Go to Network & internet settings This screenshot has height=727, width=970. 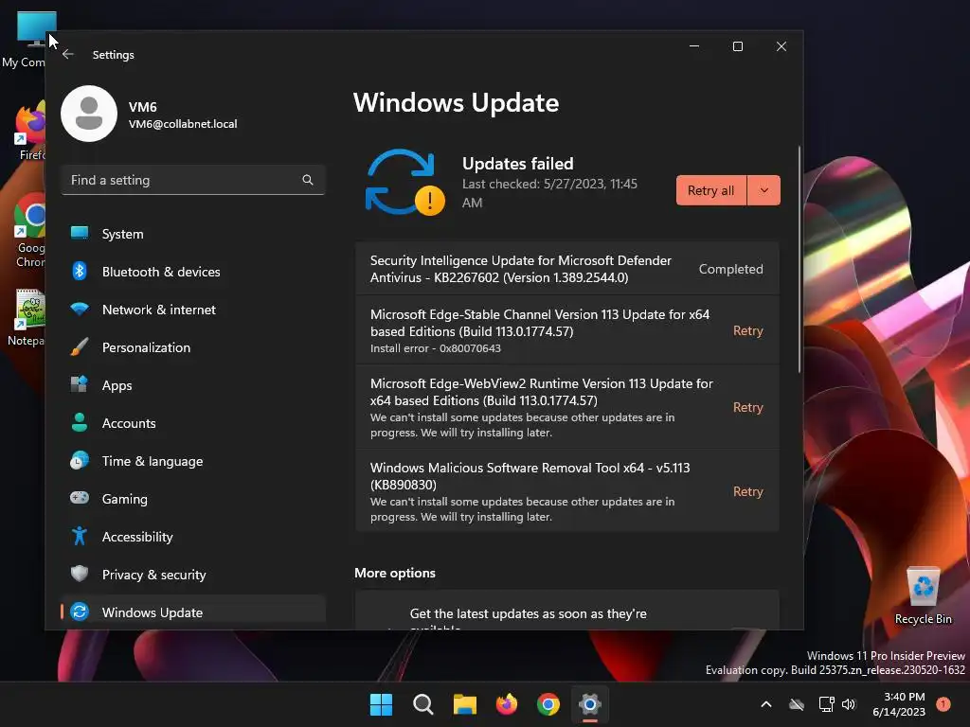point(193,310)
